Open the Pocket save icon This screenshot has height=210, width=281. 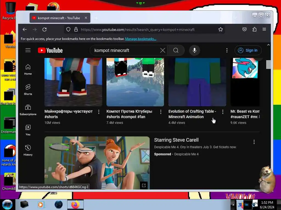click(245, 29)
